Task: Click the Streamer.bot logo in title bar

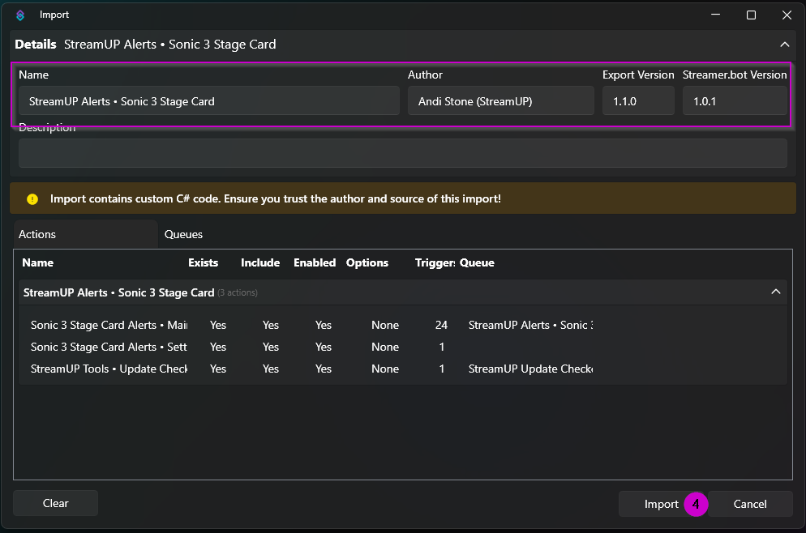Action: tap(20, 15)
